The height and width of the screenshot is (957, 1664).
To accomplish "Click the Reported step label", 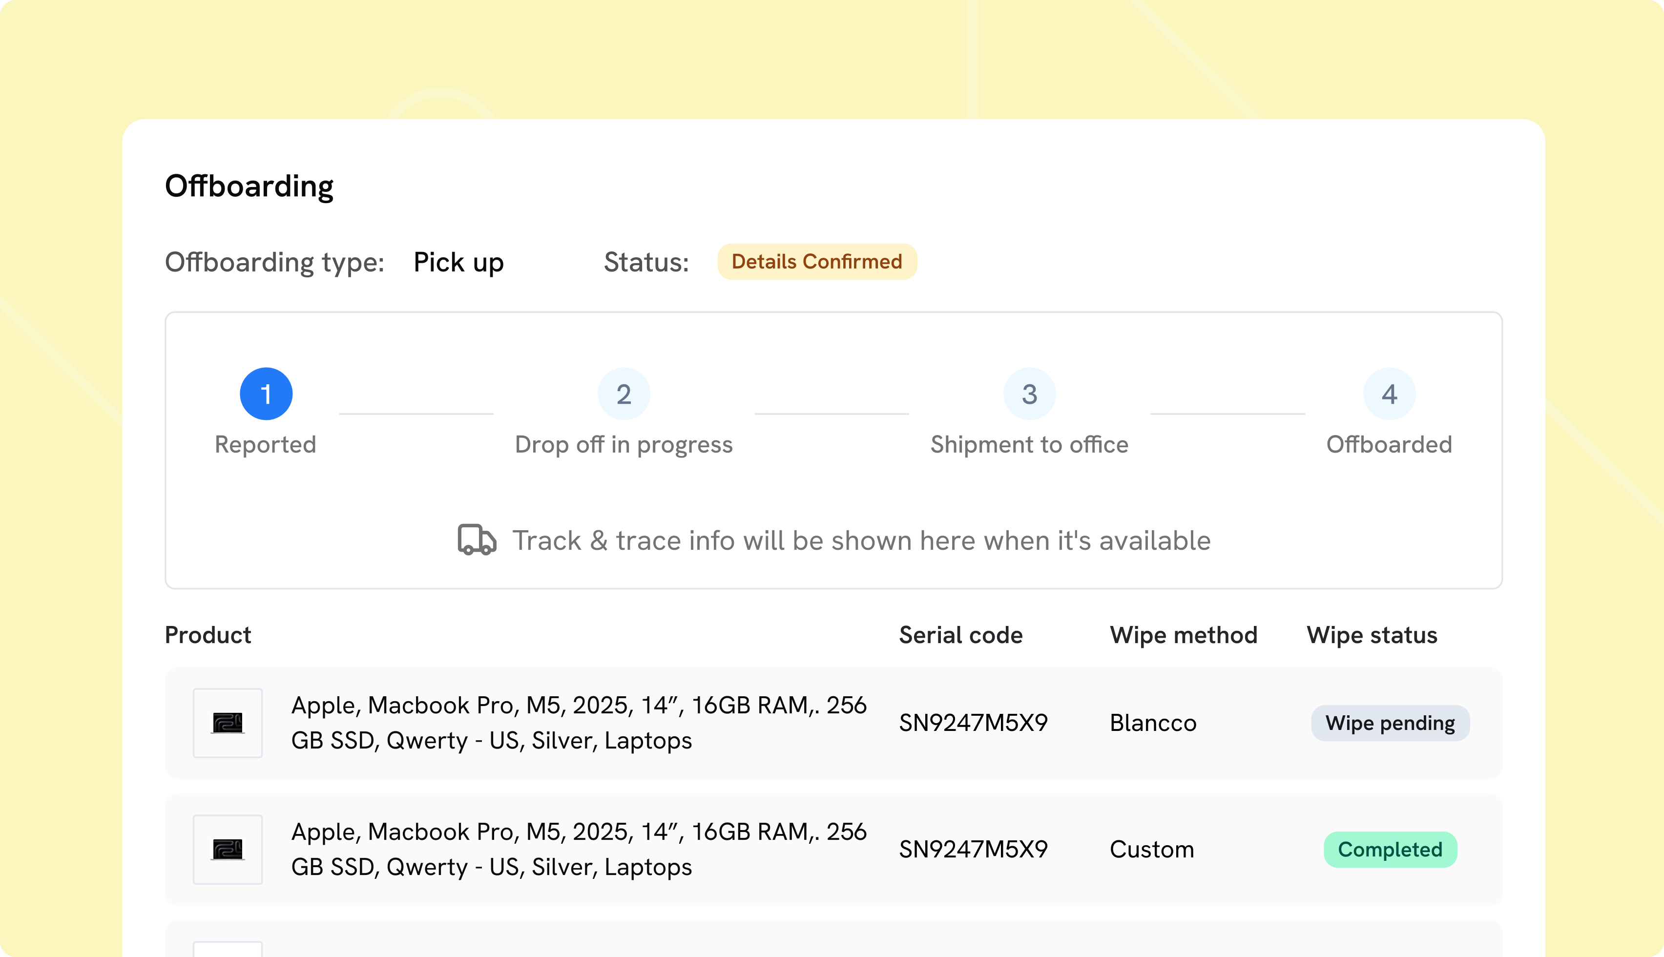I will (x=266, y=445).
